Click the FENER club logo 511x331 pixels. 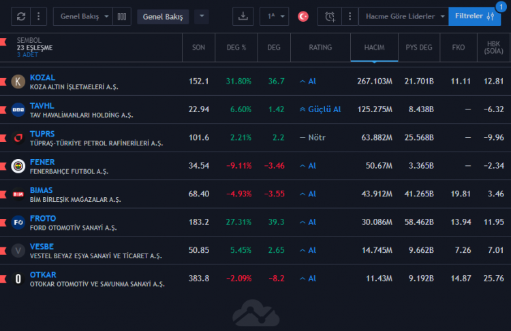[x=18, y=166]
